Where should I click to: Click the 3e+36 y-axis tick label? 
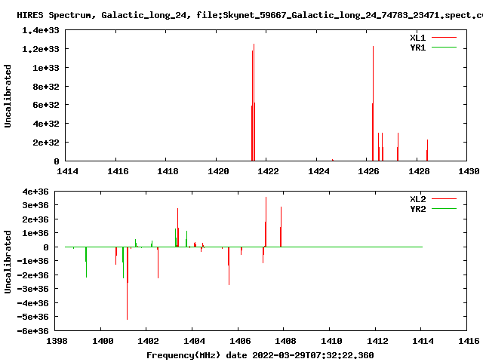[x=35, y=205]
